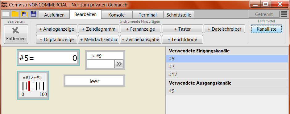Add a Digitalanzeige instrument
290x114 pixels.
(56, 39)
